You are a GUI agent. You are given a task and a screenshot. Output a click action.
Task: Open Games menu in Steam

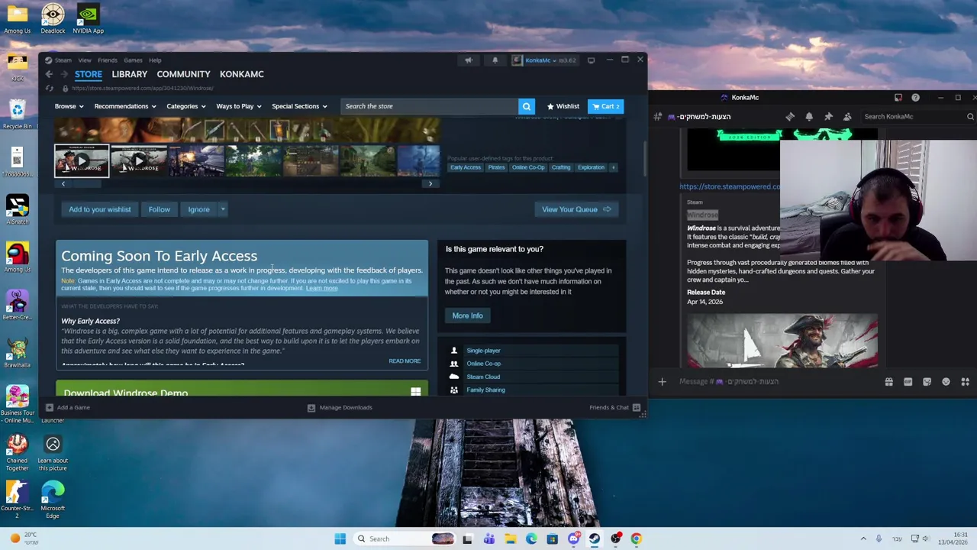133,60
